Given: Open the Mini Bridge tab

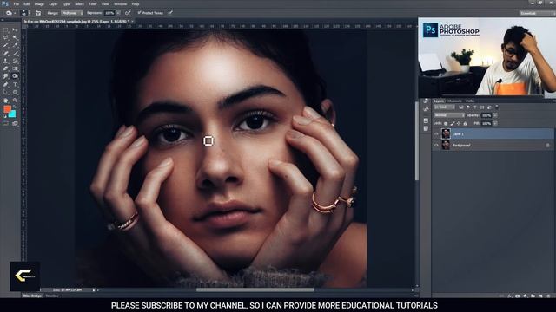Looking at the screenshot, I should [32, 296].
